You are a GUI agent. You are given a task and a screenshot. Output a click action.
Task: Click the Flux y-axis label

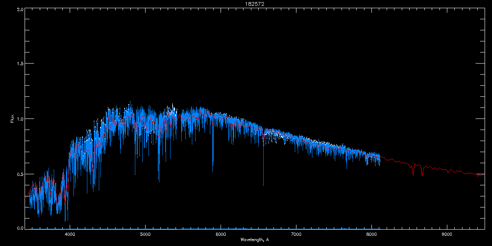(x=12, y=118)
